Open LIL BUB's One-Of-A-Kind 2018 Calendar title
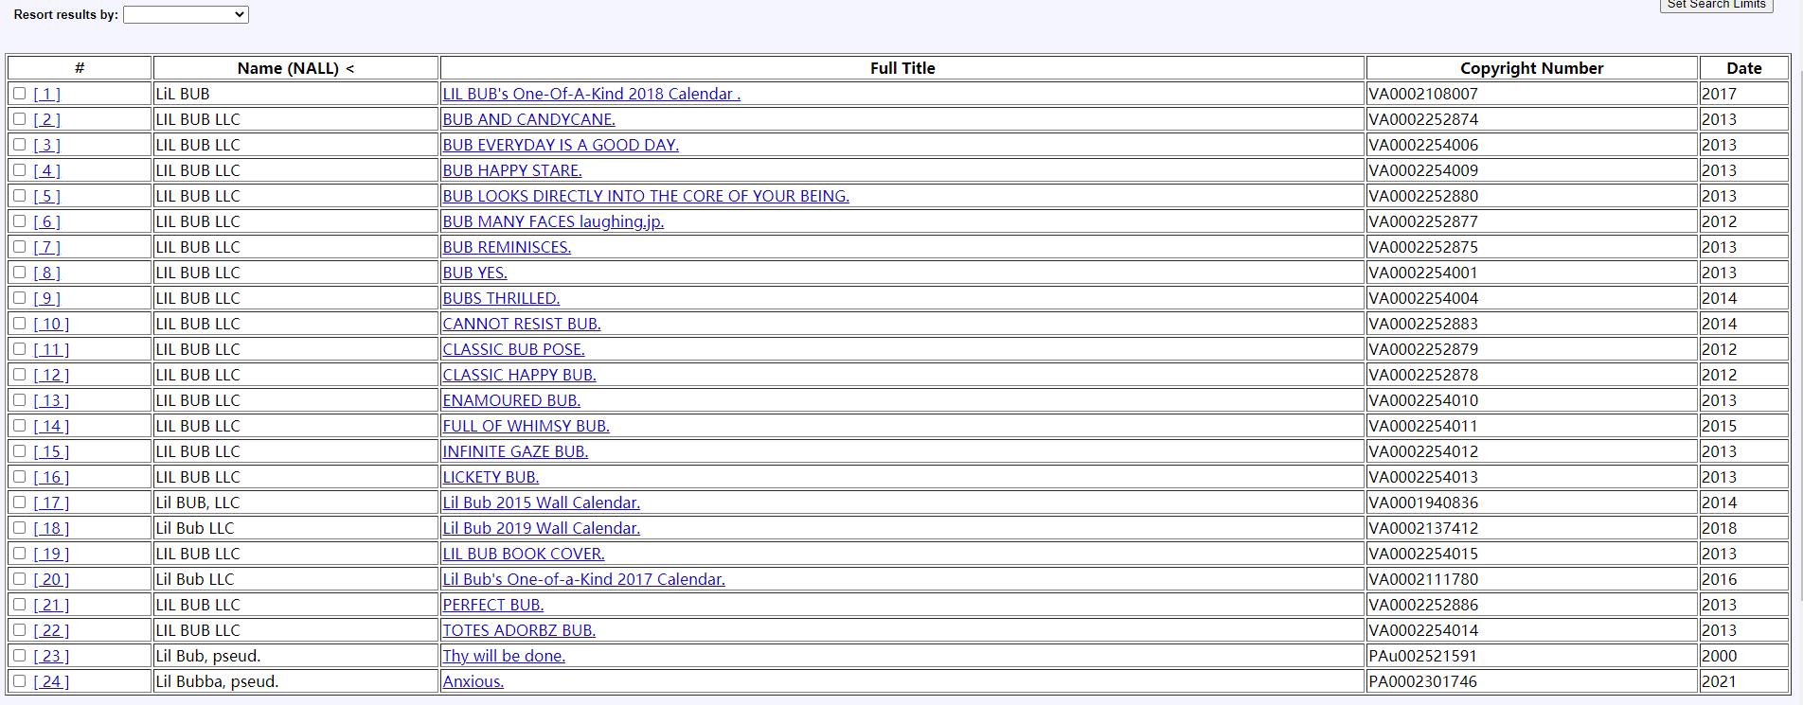Image resolution: width=1803 pixels, height=705 pixels. pos(591,94)
